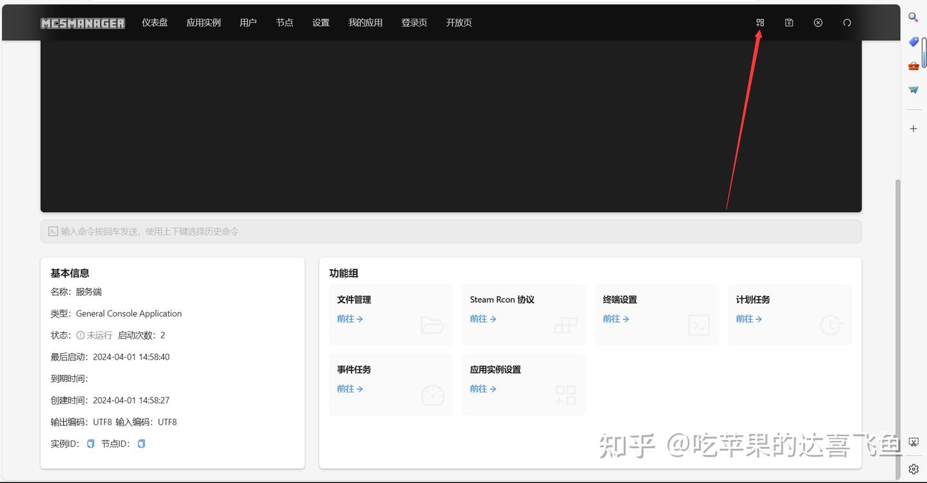The width and height of the screenshot is (927, 483).
Task: Click the 输出编码：UTF8 text
Action: click(81, 422)
